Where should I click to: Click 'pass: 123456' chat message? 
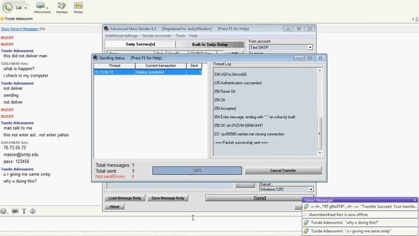coord(16,162)
